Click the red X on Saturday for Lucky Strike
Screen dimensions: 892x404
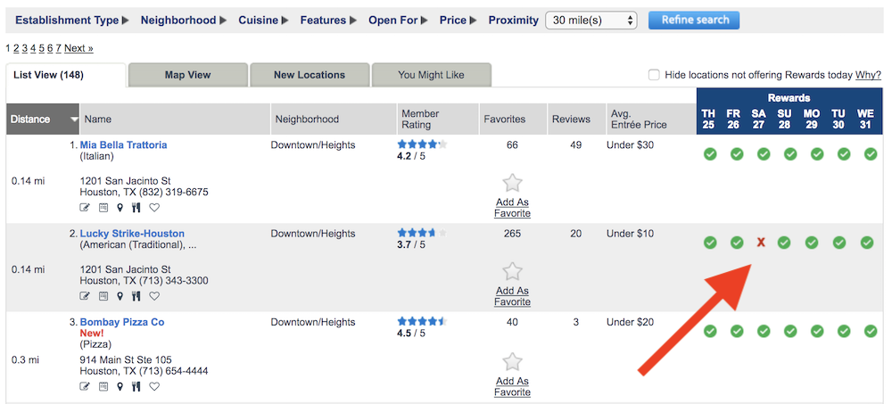pyautogui.click(x=761, y=243)
